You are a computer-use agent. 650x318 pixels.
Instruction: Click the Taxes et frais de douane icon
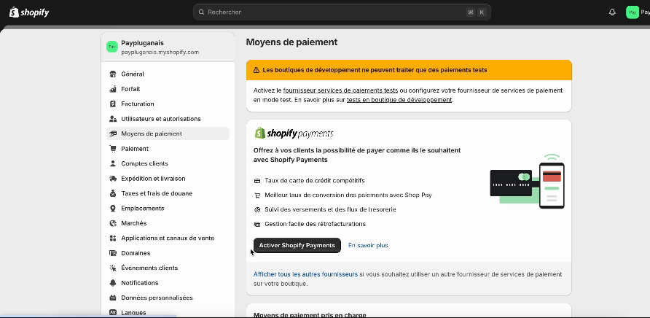(112, 193)
